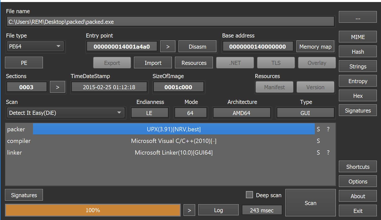Select the UPX(3.91)[NRV,best] packer result
Screen dimensions: 381x220
pyautogui.click(x=174, y=129)
